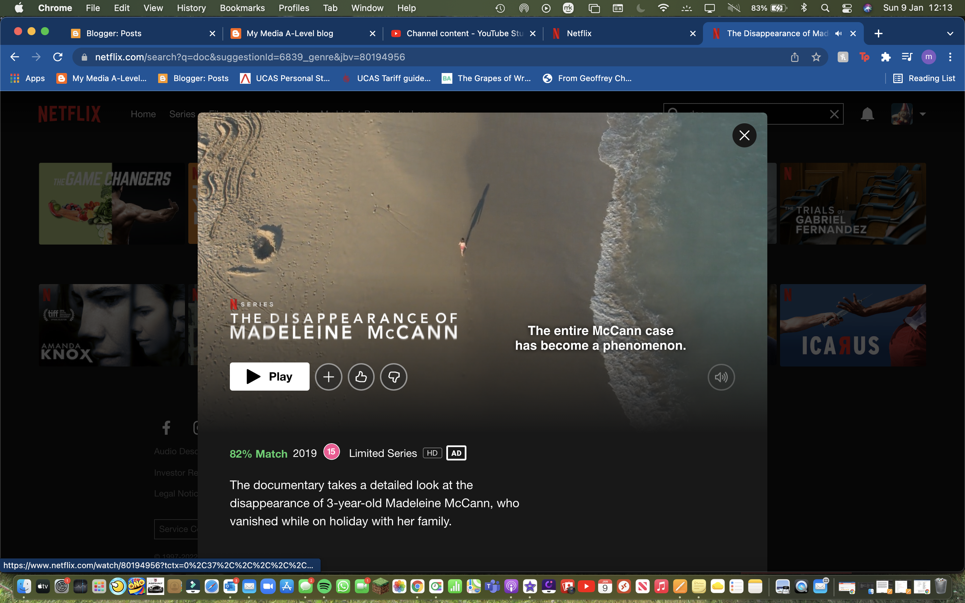Open From Geoffrey Ch... bookmark
Screen dimensions: 965x603
tap(587, 79)
